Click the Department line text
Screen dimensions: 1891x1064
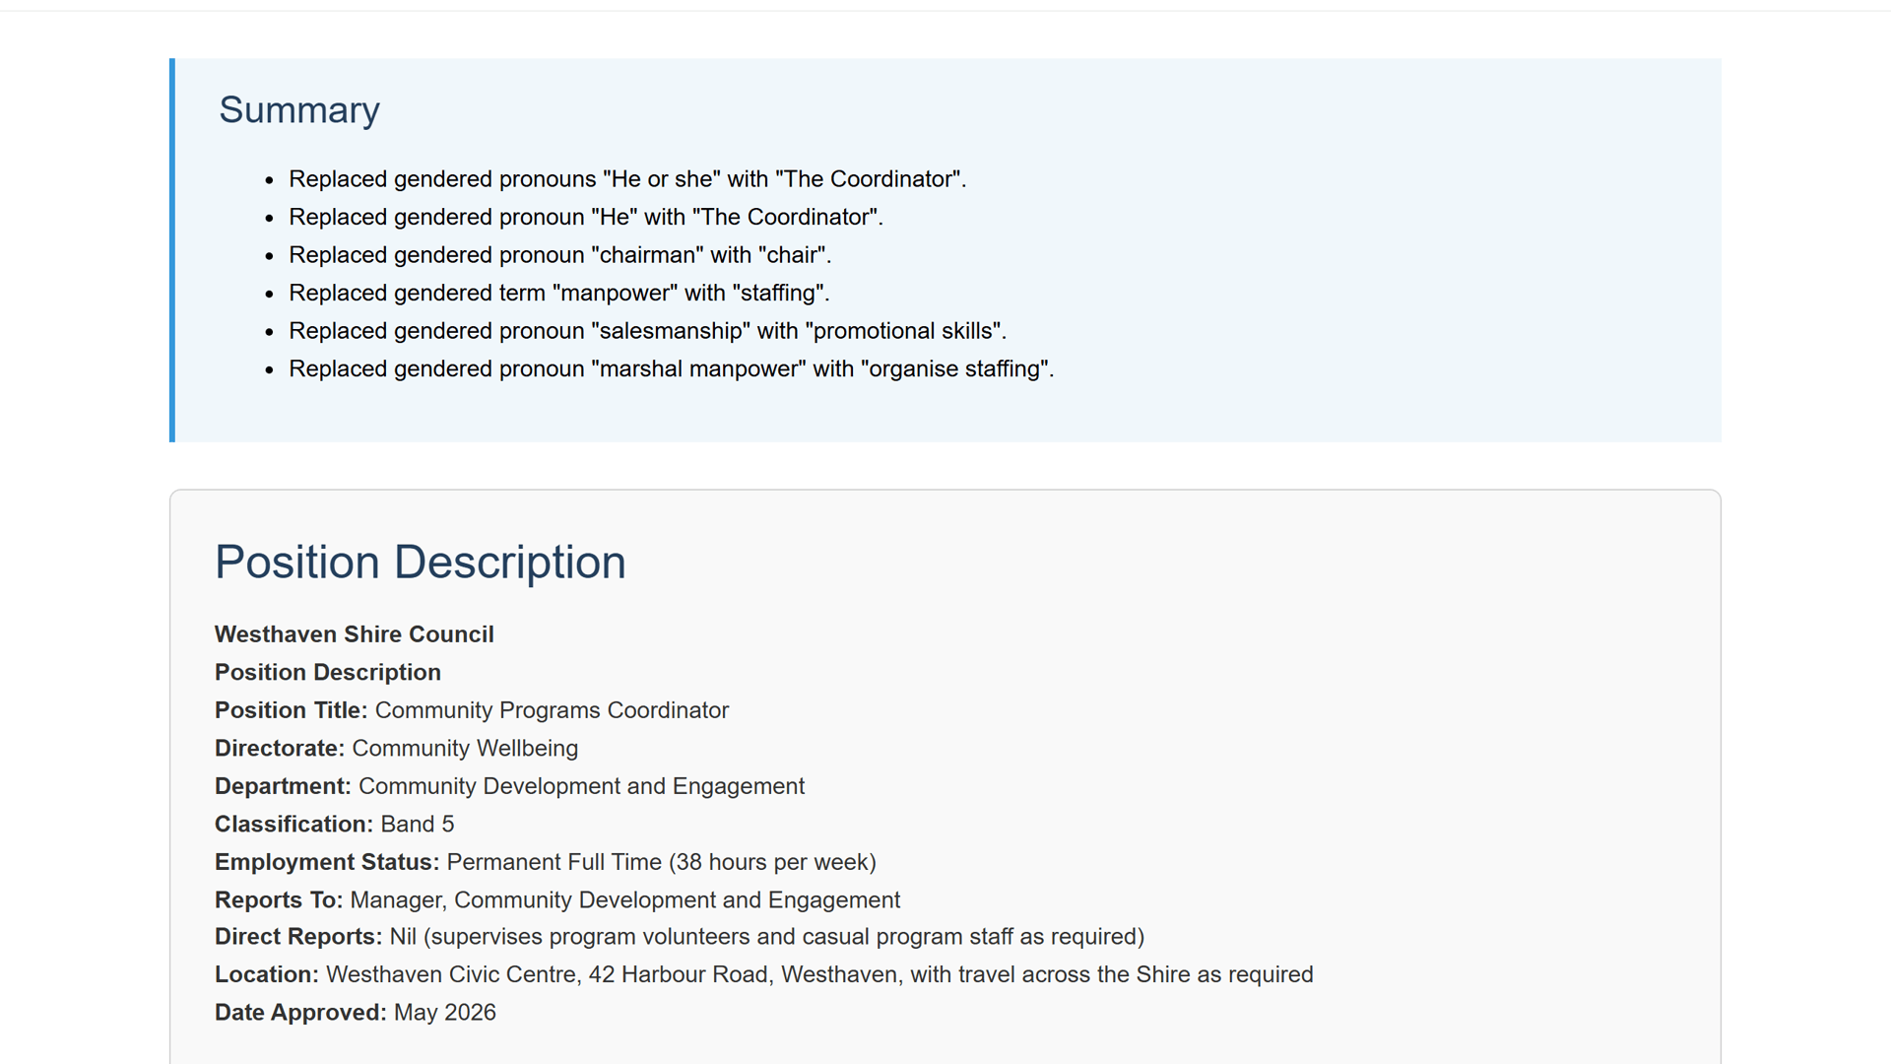click(x=509, y=786)
